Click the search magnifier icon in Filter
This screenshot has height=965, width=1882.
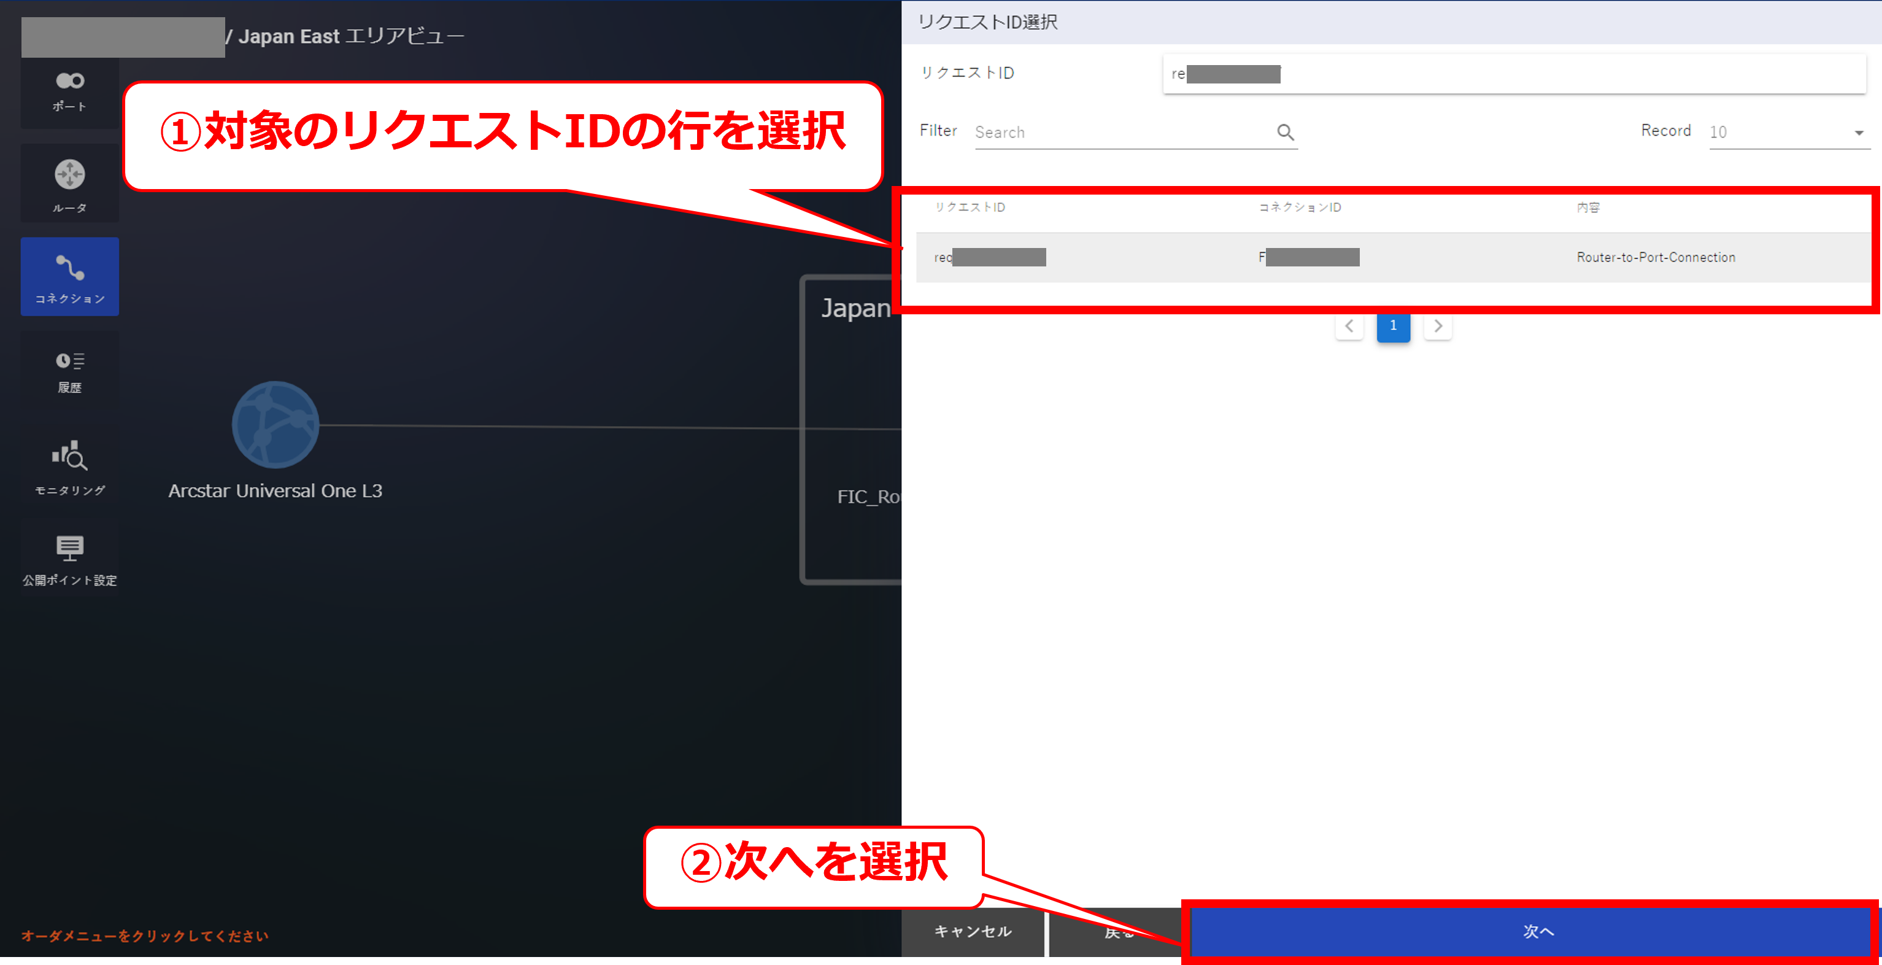click(1285, 133)
